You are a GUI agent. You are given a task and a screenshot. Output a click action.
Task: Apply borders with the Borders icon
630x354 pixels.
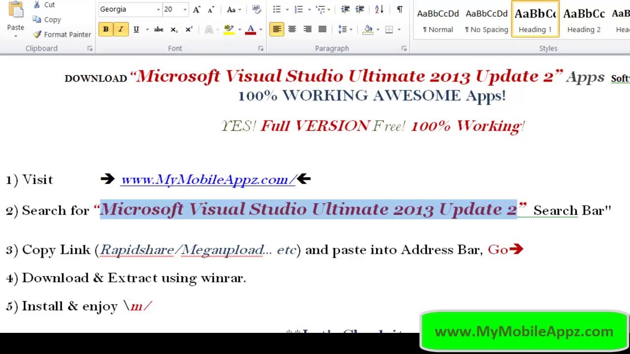389,29
